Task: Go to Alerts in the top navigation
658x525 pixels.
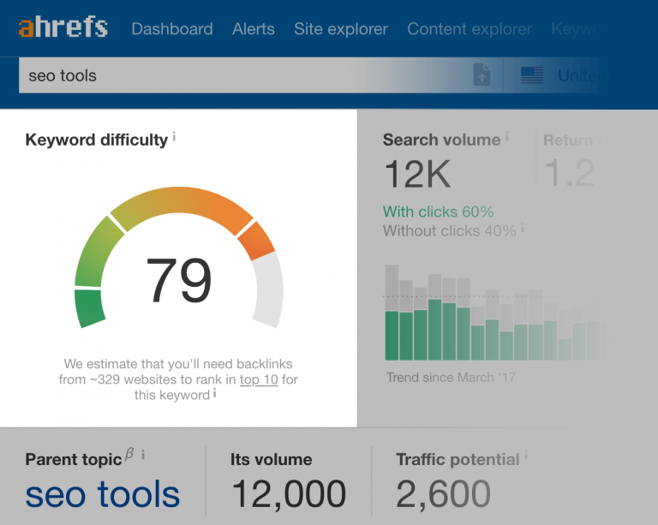Action: [254, 29]
